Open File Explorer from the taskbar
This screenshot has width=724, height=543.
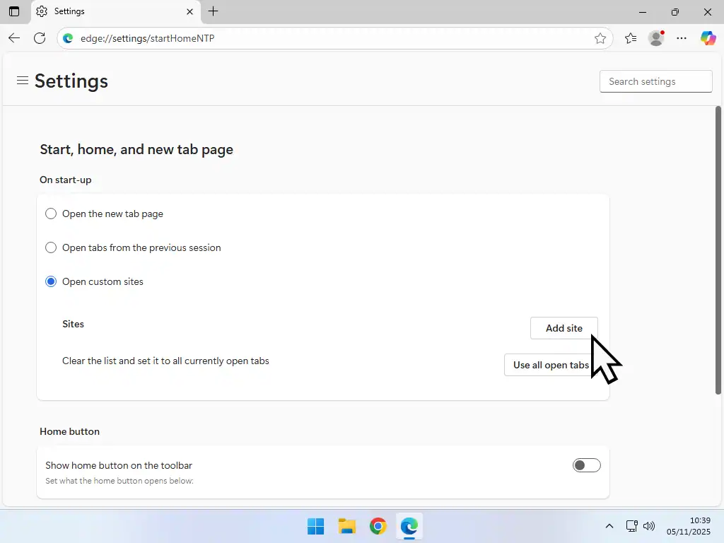(x=346, y=526)
